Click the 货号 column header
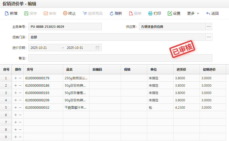The height and width of the screenshot is (141, 229). click(30, 70)
